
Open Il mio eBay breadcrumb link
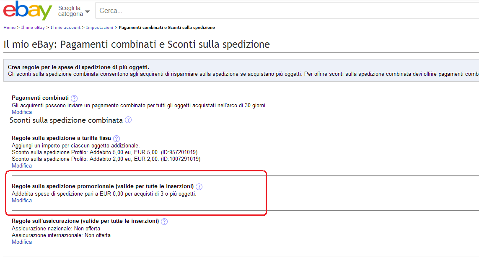[x=33, y=28]
